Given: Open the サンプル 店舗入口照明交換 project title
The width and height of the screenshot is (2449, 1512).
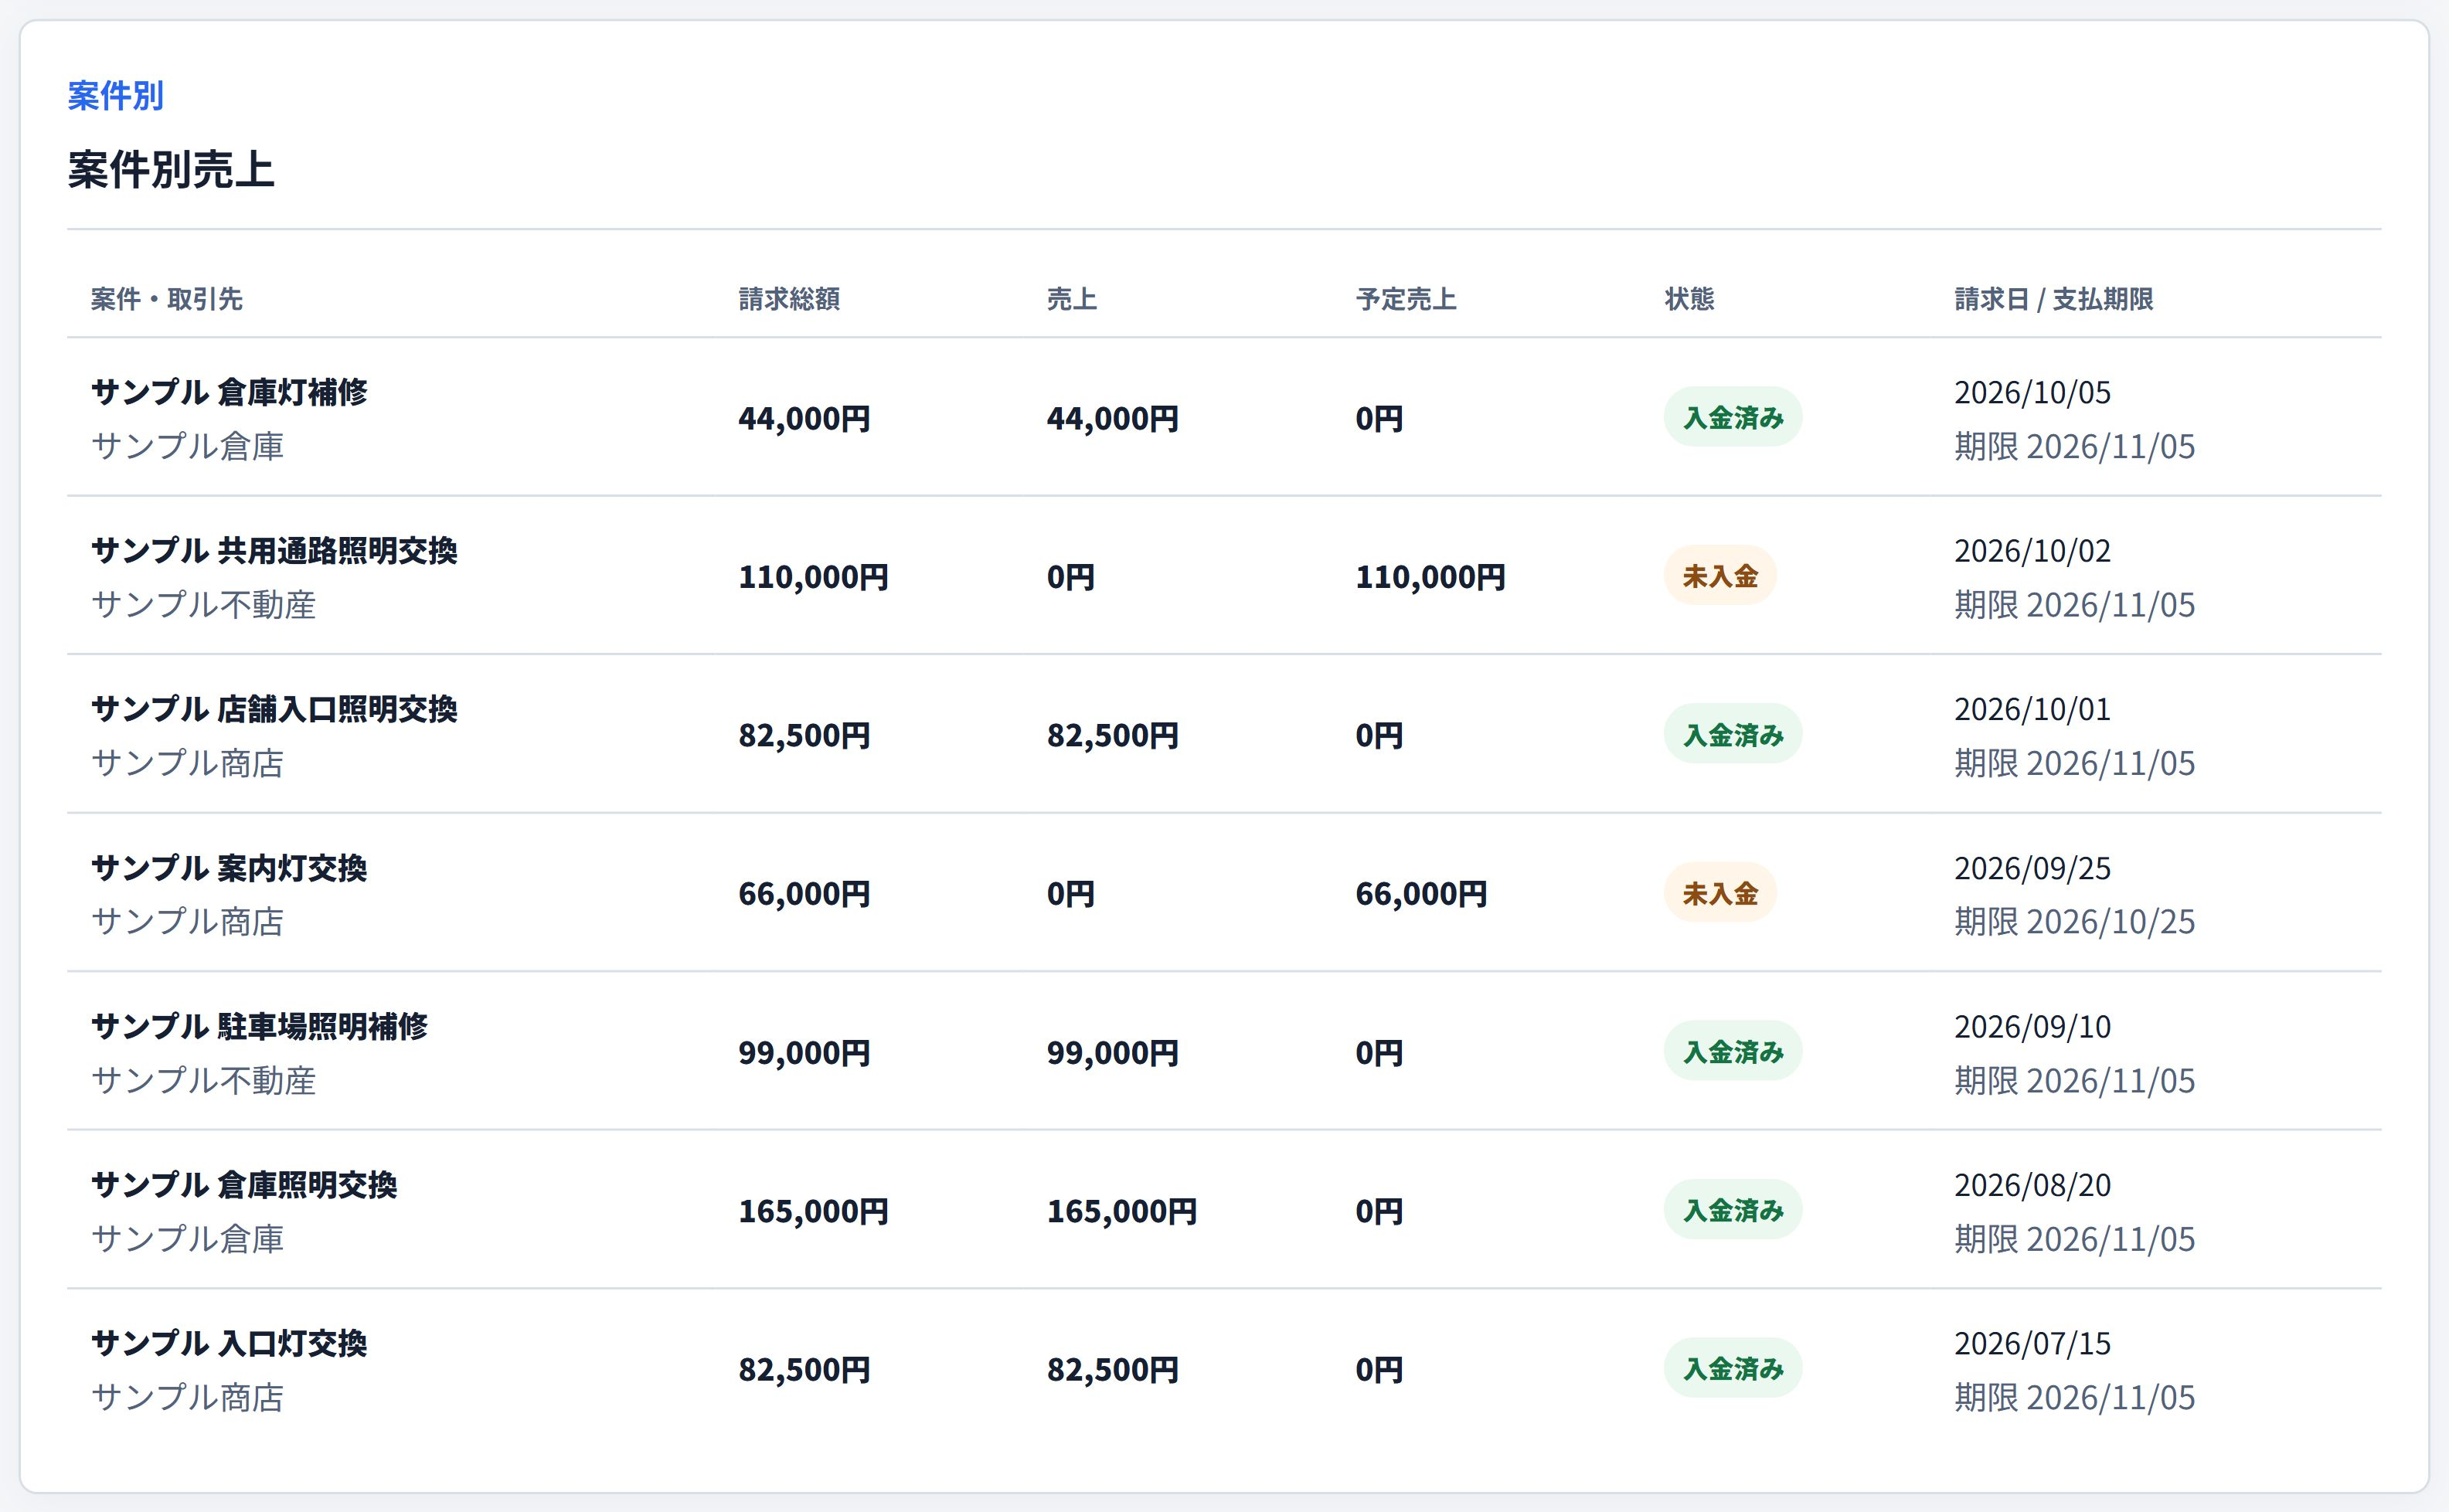Looking at the screenshot, I should click(x=274, y=709).
